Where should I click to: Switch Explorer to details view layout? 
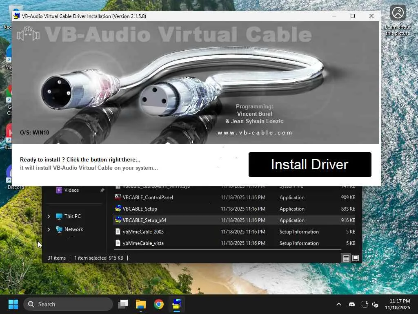(346, 258)
